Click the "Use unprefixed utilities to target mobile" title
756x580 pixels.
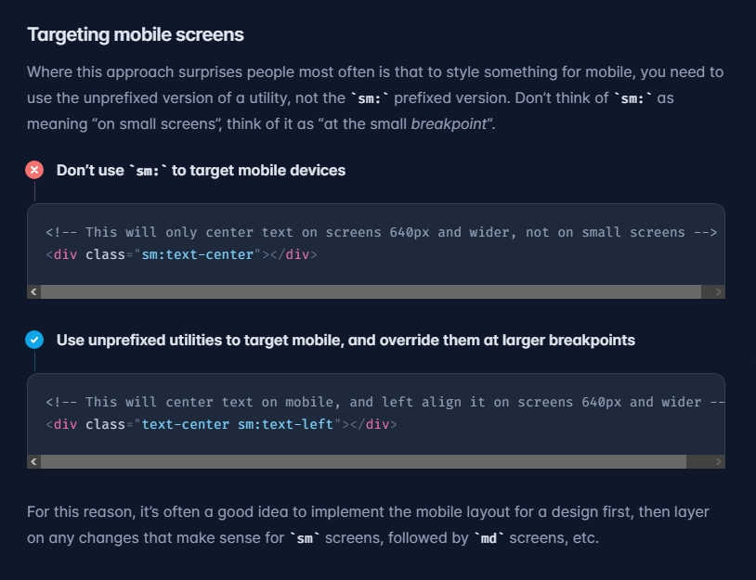click(x=345, y=341)
